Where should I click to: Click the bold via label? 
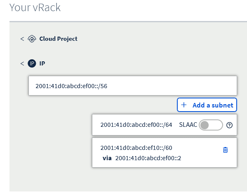click(107, 158)
